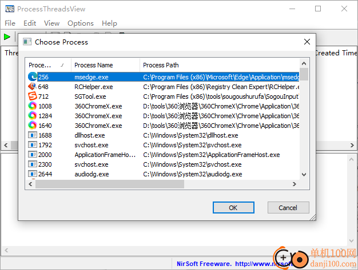Click the svchost.exe icon in row 1792
Image resolution: width=358 pixels, height=270 pixels.
pyautogui.click(x=33, y=144)
